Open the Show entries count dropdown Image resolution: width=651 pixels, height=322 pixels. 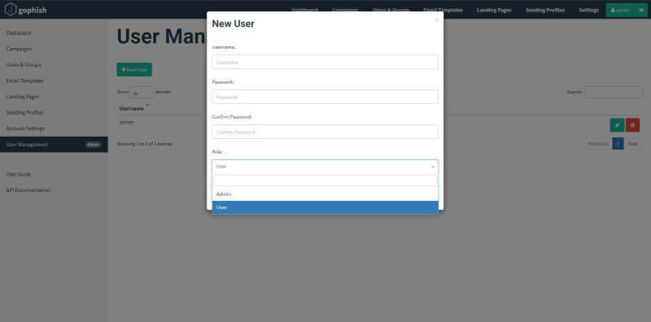click(x=142, y=92)
